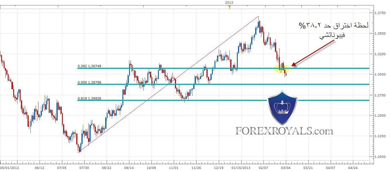Click the 2013 year text at top
This screenshot has height=171, width=390.
point(229,2)
